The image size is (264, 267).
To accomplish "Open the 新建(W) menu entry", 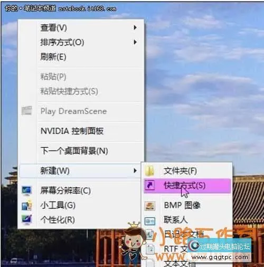I will click(81, 171).
